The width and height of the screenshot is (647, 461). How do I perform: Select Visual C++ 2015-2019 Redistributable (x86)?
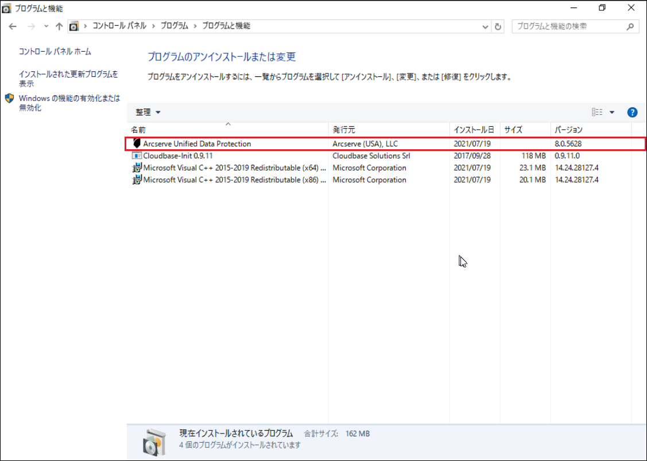point(234,180)
